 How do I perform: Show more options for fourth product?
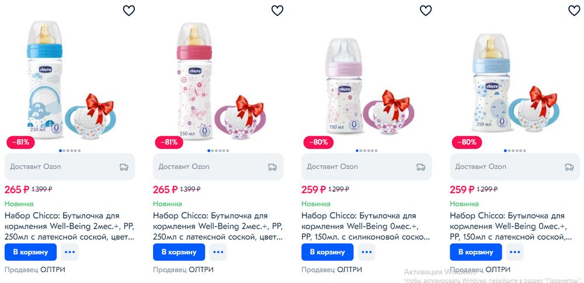(x=515, y=252)
